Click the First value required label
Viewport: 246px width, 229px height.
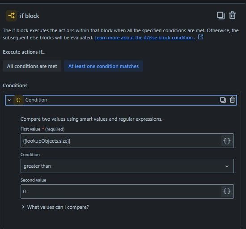click(x=42, y=129)
